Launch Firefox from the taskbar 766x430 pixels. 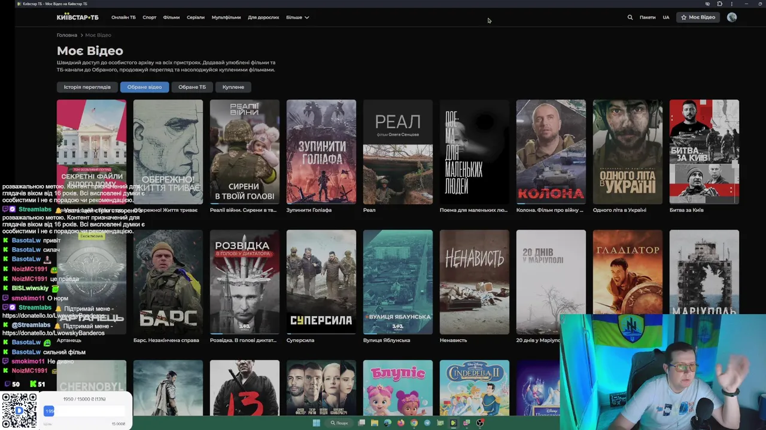point(401,423)
